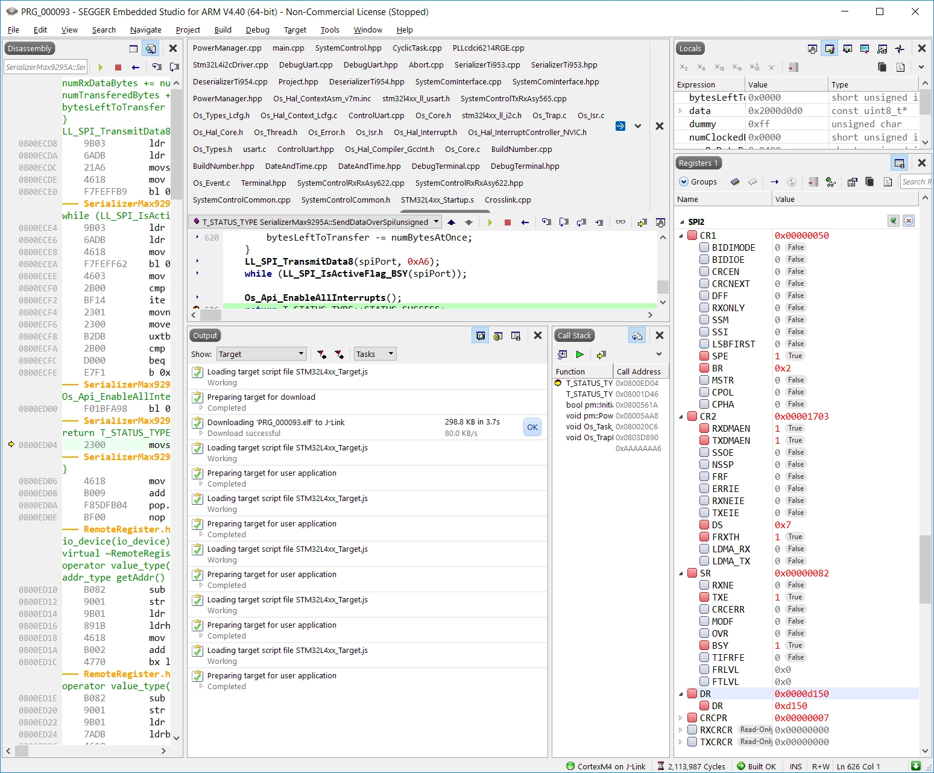This screenshot has height=773, width=934.
Task: Switch to the PowerManager.cpp tab
Action: [x=227, y=48]
